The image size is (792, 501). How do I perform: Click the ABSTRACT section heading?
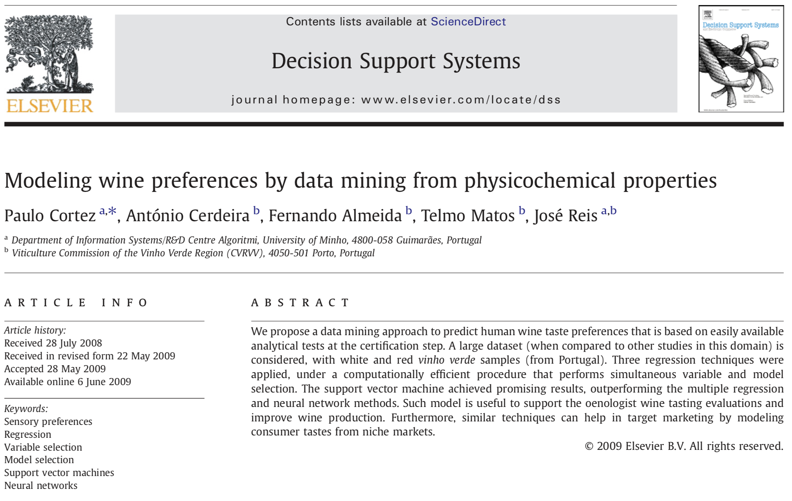pos(300,303)
